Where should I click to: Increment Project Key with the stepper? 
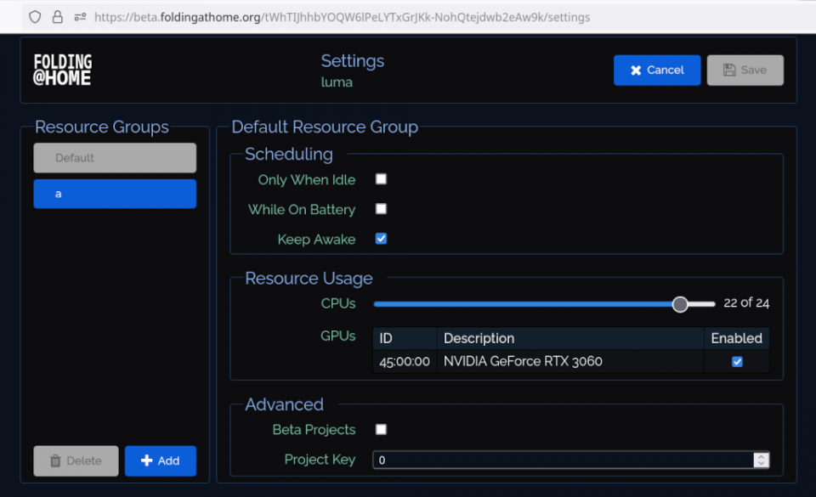(761, 456)
